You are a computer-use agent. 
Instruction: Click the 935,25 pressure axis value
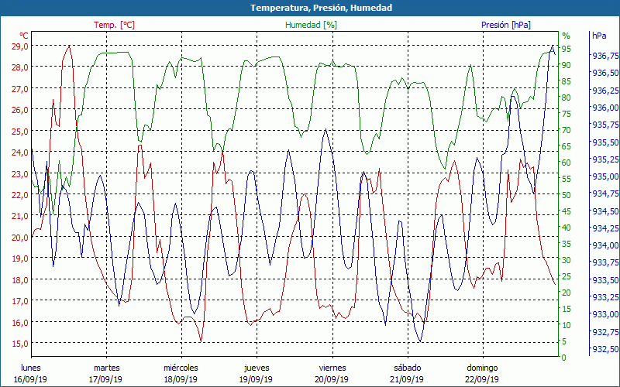click(605, 159)
